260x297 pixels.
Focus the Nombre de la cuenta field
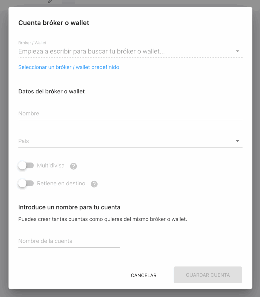coord(69,241)
